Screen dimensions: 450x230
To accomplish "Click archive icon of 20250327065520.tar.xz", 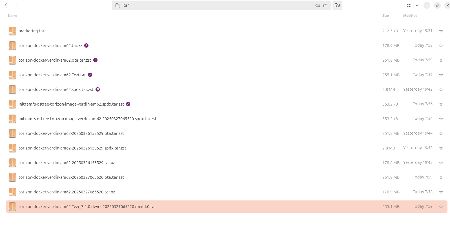I will coord(12,192).
